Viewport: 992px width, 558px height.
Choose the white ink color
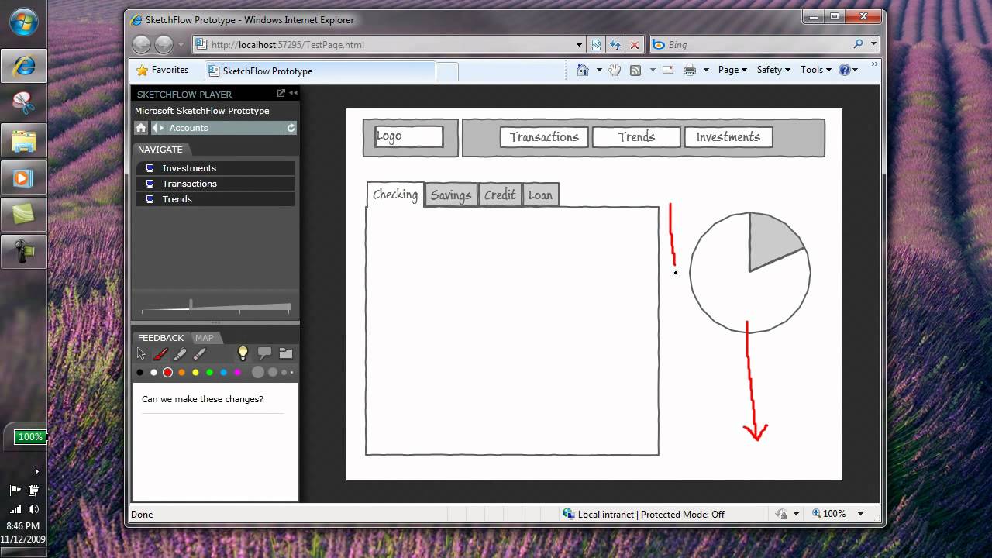[153, 373]
